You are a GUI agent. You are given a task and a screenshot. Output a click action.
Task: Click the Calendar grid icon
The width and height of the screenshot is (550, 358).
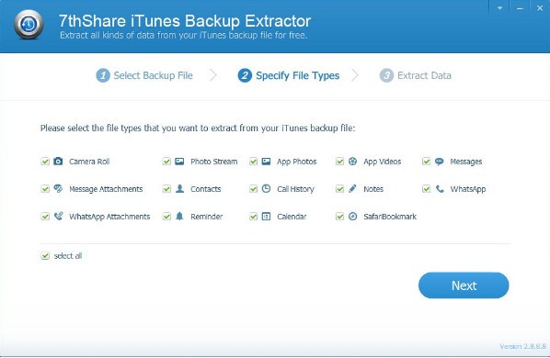point(266,217)
